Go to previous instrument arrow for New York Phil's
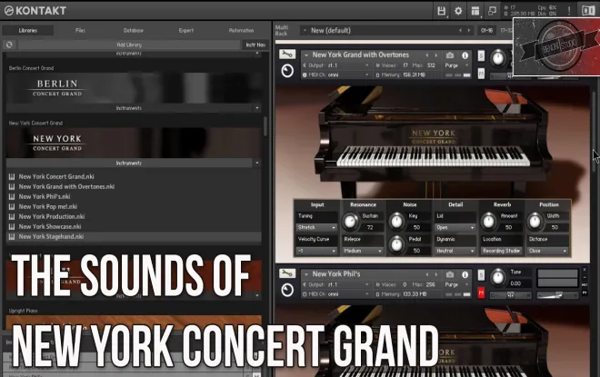Screen dimensions: 600x377 [427, 274]
